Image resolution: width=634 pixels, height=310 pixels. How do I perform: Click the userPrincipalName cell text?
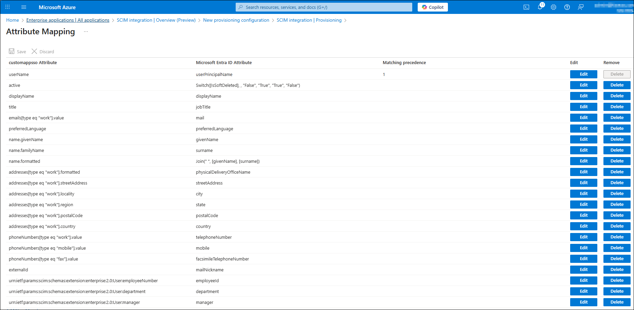(214, 75)
